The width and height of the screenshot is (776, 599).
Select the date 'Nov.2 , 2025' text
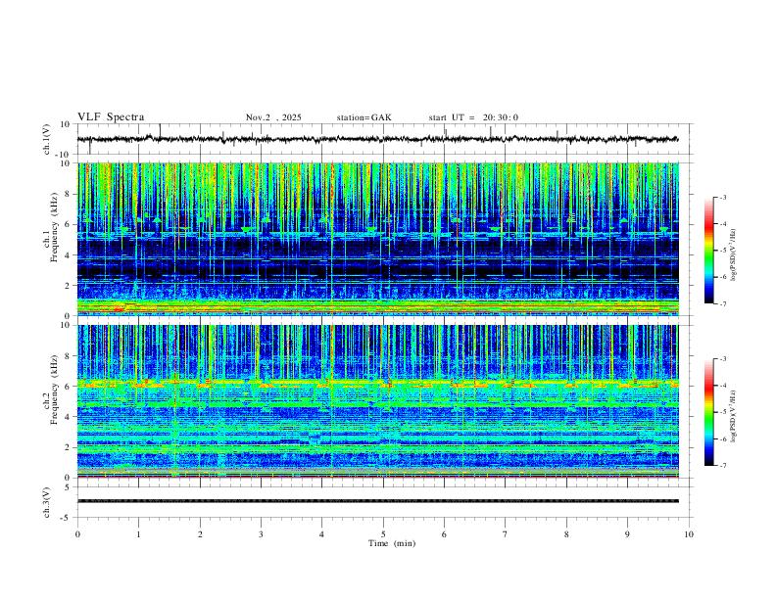pyautogui.click(x=273, y=117)
